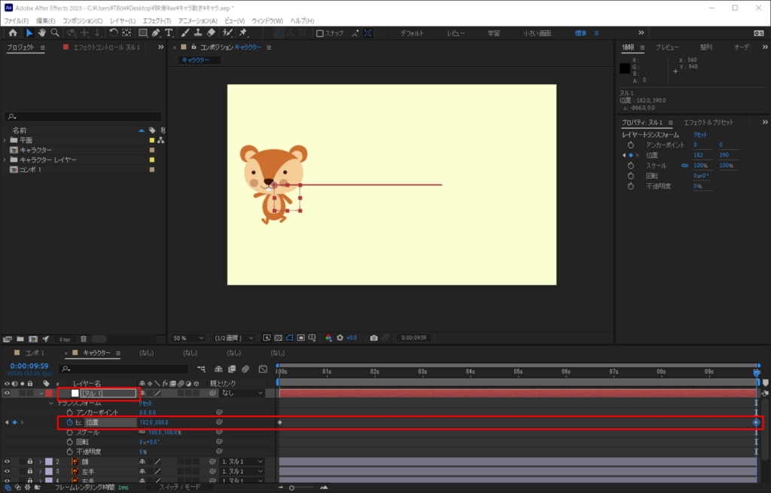Take a snapshot with the camera icon
Viewport: 771px width, 493px height.
click(373, 338)
